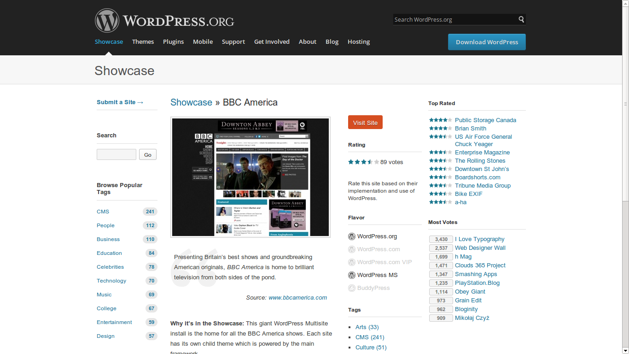The image size is (629, 354).
Task: Open the Showcase nav item
Action: coord(109,41)
